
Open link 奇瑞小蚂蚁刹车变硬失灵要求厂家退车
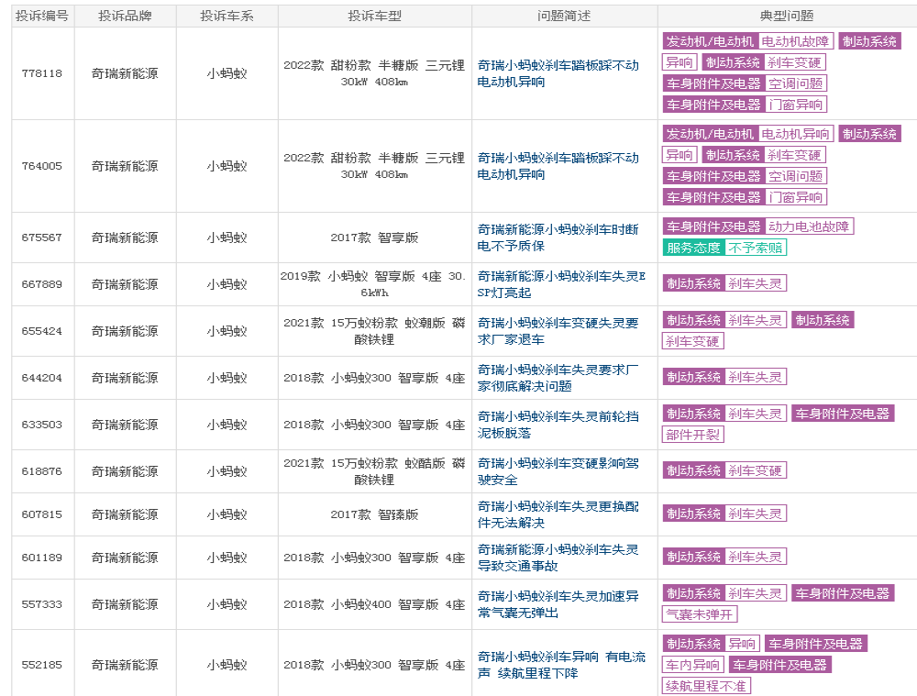[x=558, y=331]
